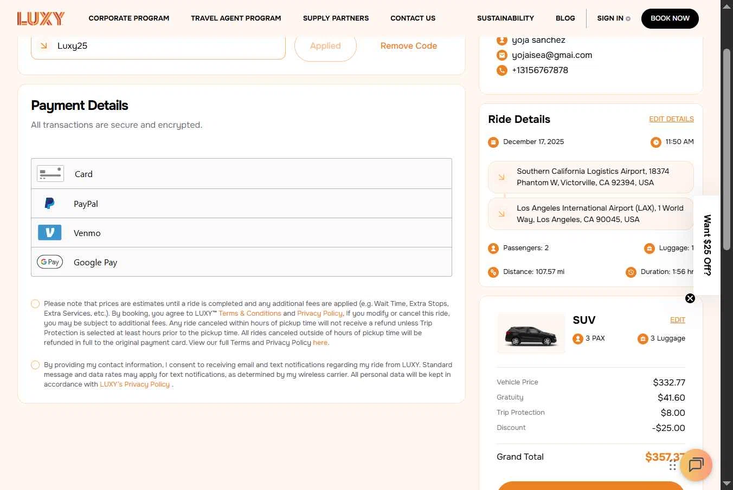The height and width of the screenshot is (490, 733).
Task: Click the calendar icon beside December 17
Action: coord(493,142)
